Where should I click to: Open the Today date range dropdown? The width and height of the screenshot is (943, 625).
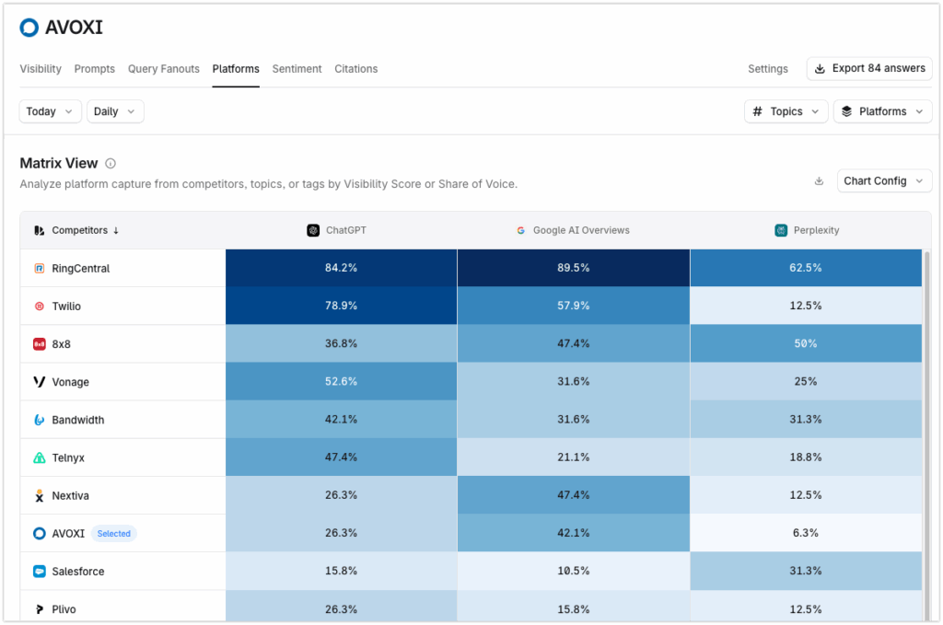point(50,110)
